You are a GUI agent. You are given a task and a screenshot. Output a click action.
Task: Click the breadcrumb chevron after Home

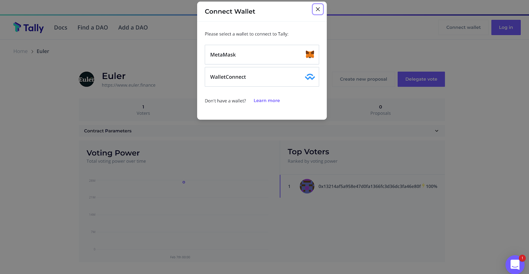point(32,52)
